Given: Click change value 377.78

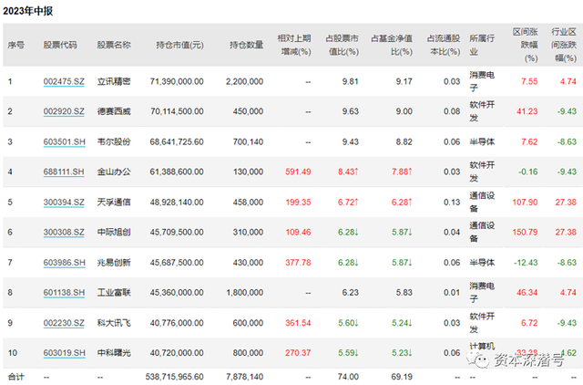Looking at the screenshot, I should coord(298,263).
